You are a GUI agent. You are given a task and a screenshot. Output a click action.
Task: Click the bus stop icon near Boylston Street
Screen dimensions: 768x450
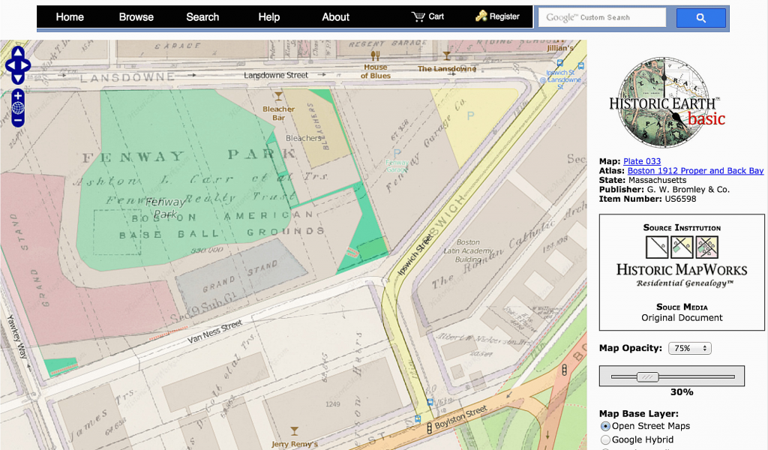pos(418,419)
